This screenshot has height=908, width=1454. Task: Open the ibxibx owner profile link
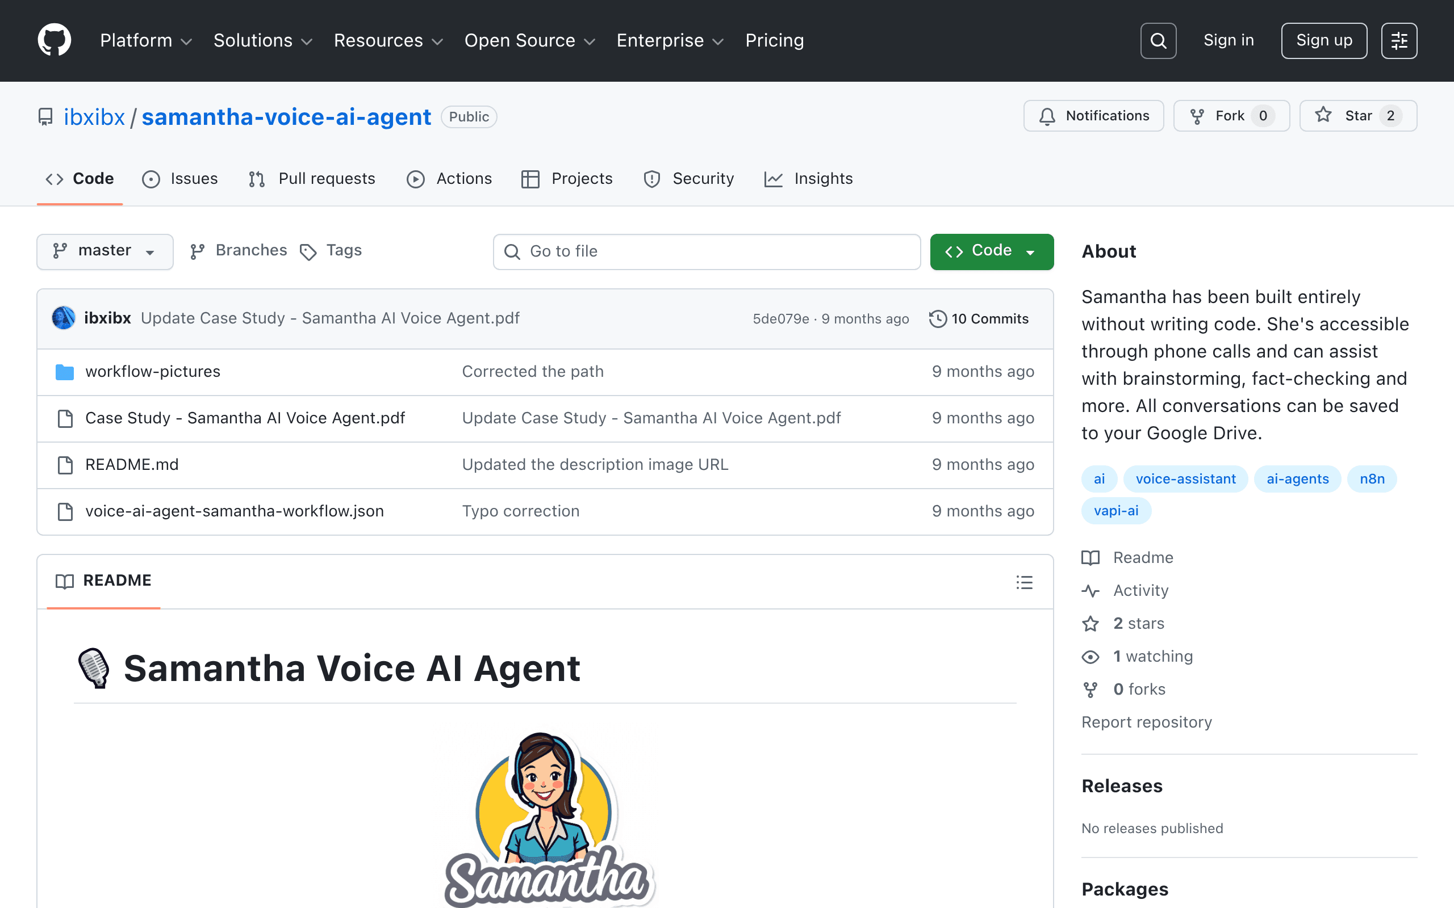[x=94, y=117]
